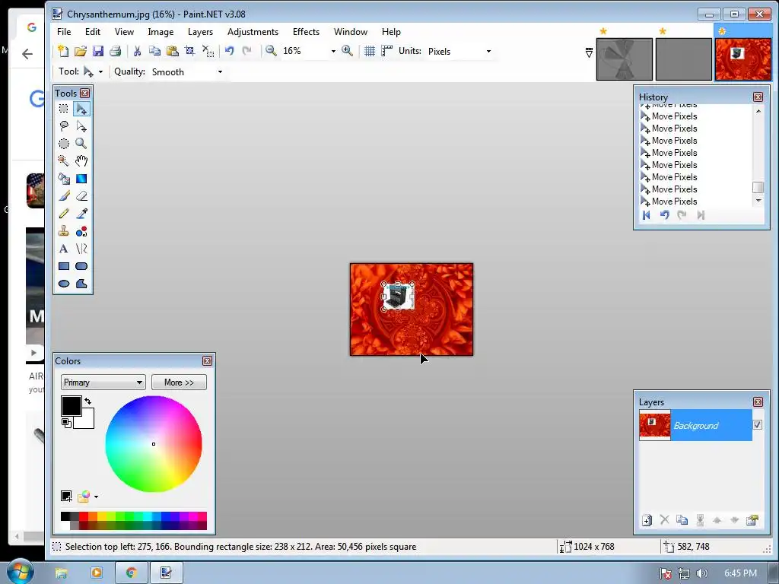
Task: Uncheck Background layer visibility checkbox
Action: [x=758, y=424]
